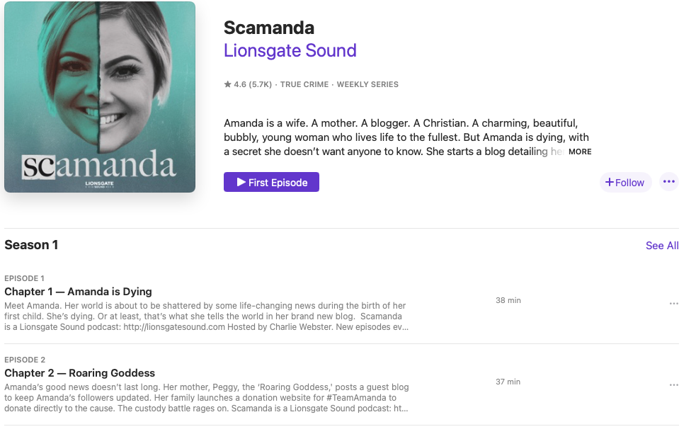Click See All for Season 1
The image size is (696, 434).
tap(662, 246)
